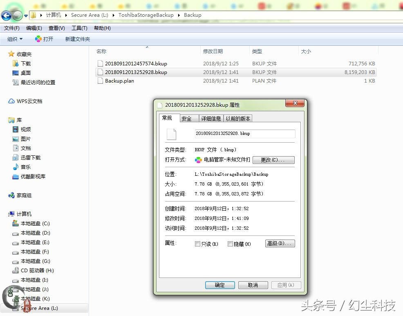
Task: Open 本地磁盘 (C:) from the sidebar
Action: 34,224
